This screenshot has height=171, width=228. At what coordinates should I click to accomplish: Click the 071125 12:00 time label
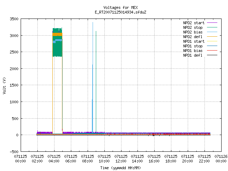121,159
